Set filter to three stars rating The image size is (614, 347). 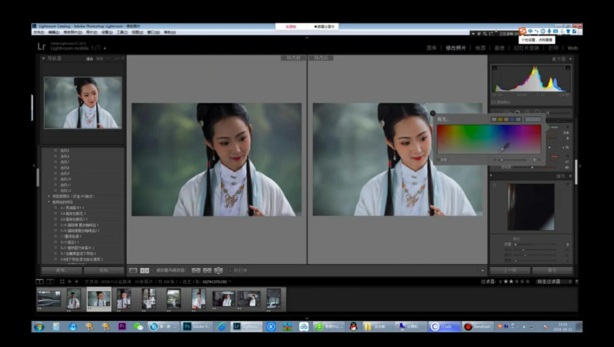pos(516,282)
